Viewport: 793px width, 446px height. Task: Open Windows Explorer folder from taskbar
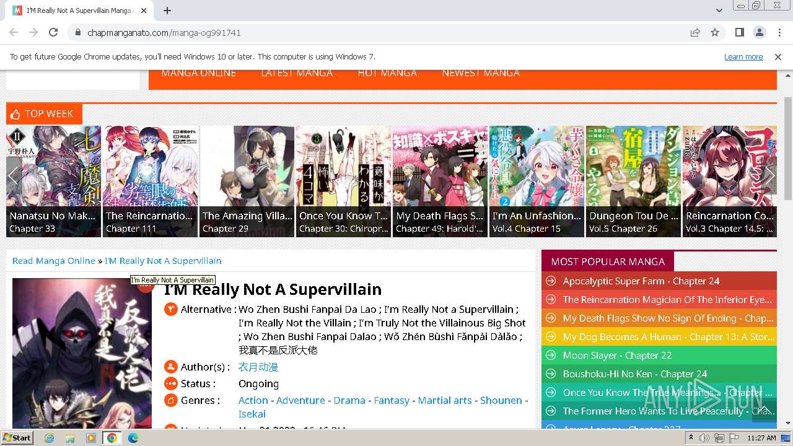coord(70,438)
